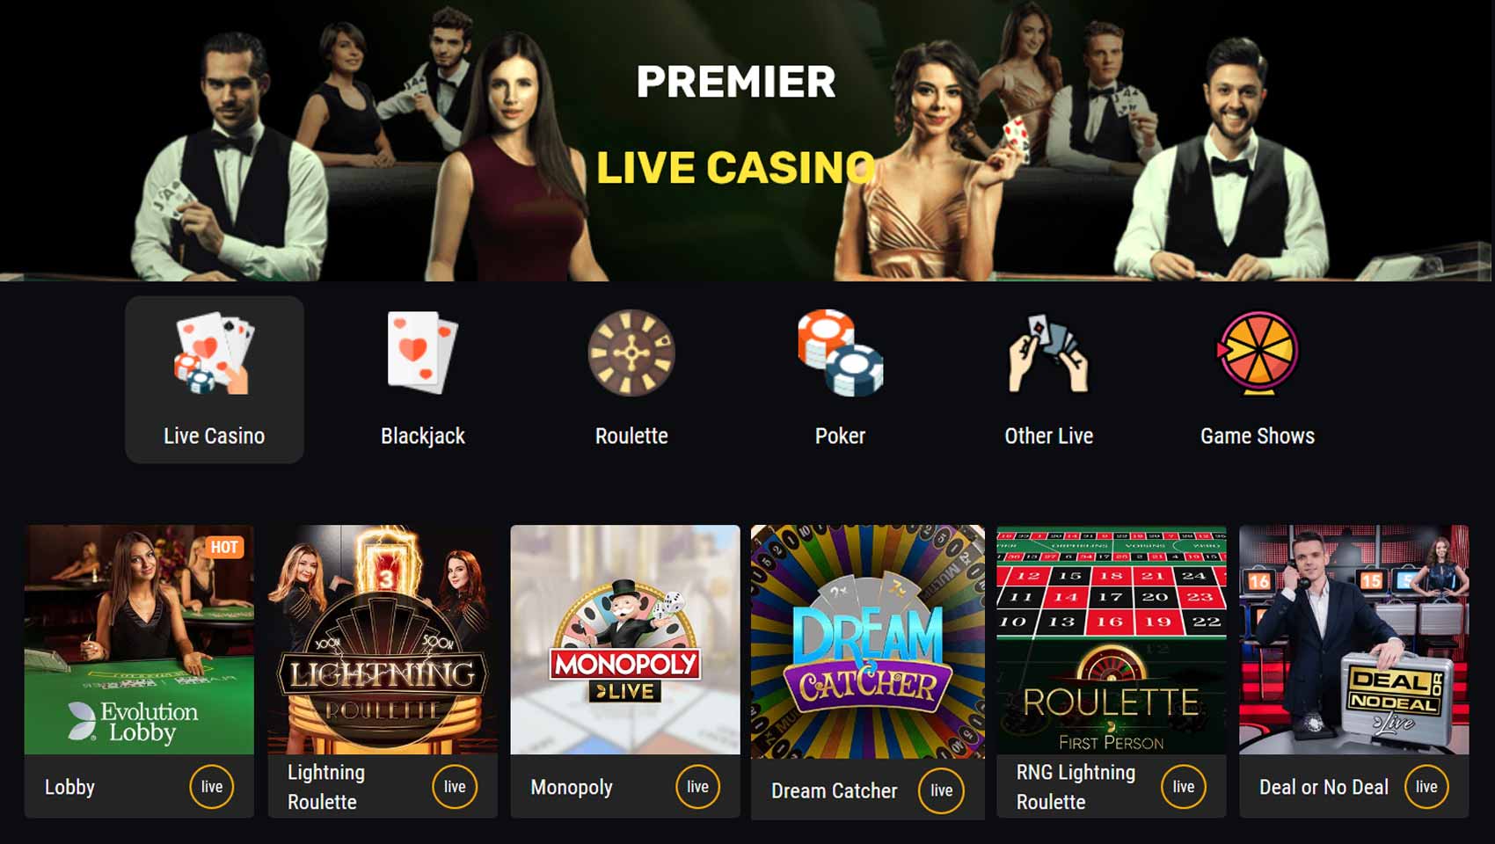This screenshot has width=1495, height=844.
Task: Choose the Roulette wheel icon
Action: (x=631, y=353)
